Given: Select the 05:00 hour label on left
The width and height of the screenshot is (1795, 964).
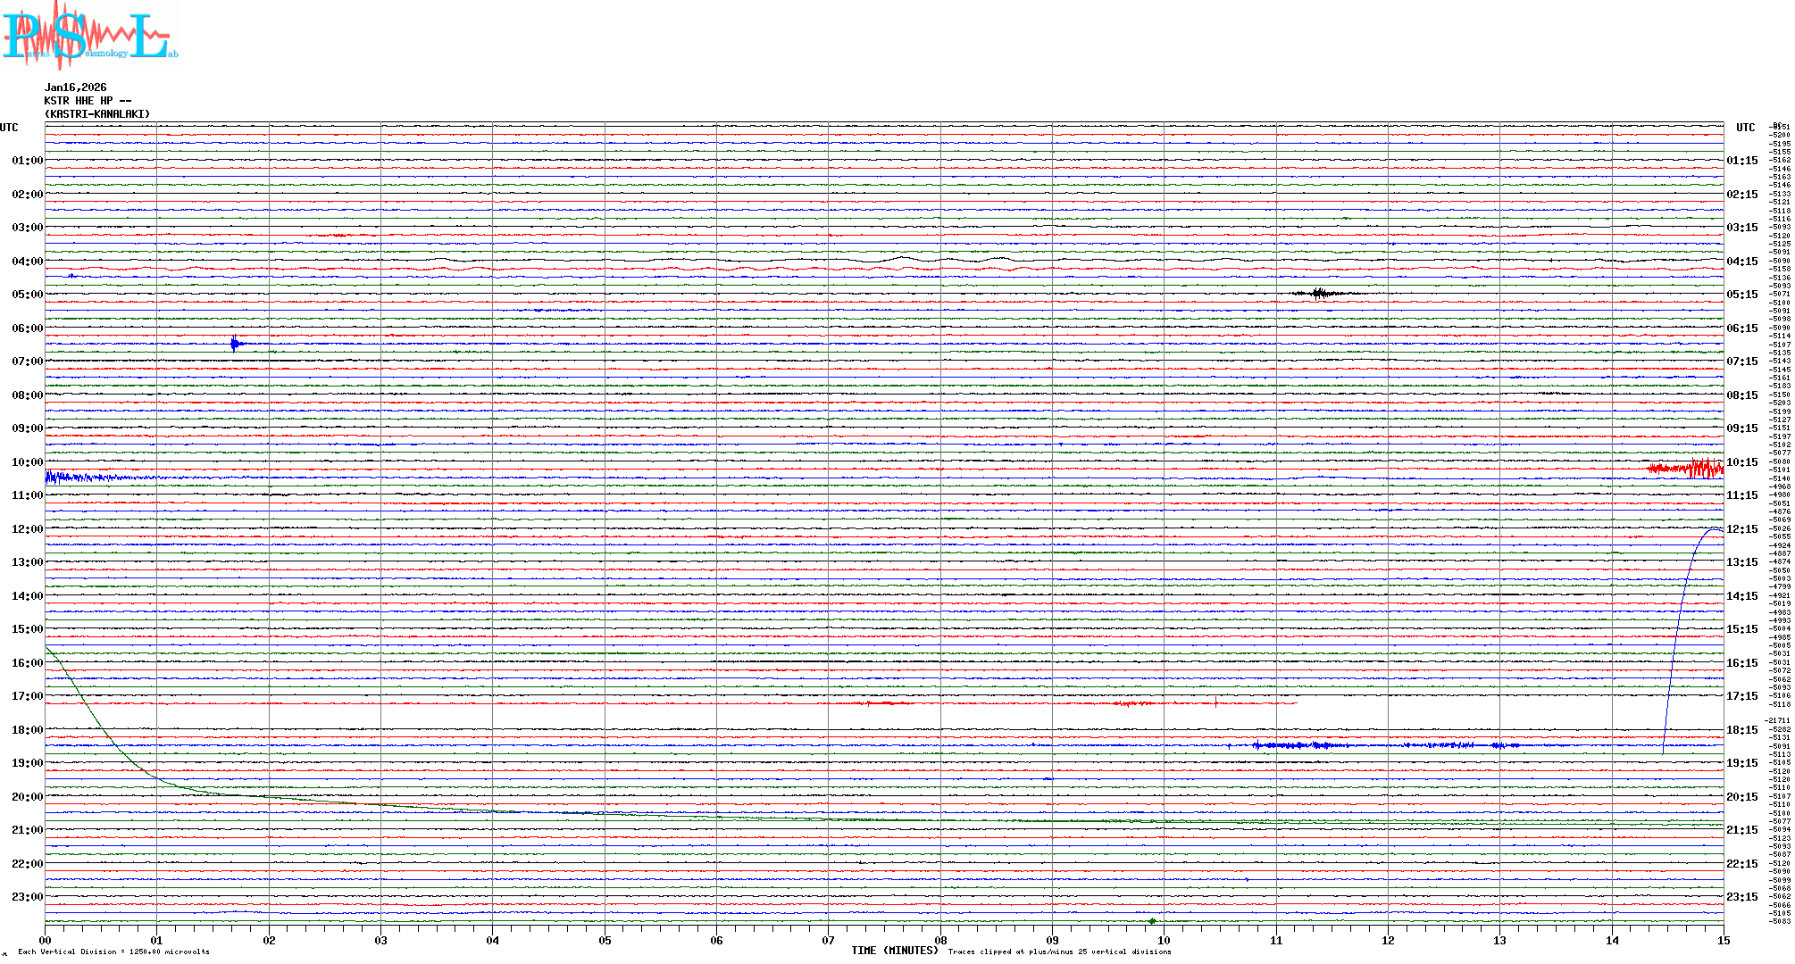Looking at the screenshot, I should pyautogui.click(x=27, y=295).
